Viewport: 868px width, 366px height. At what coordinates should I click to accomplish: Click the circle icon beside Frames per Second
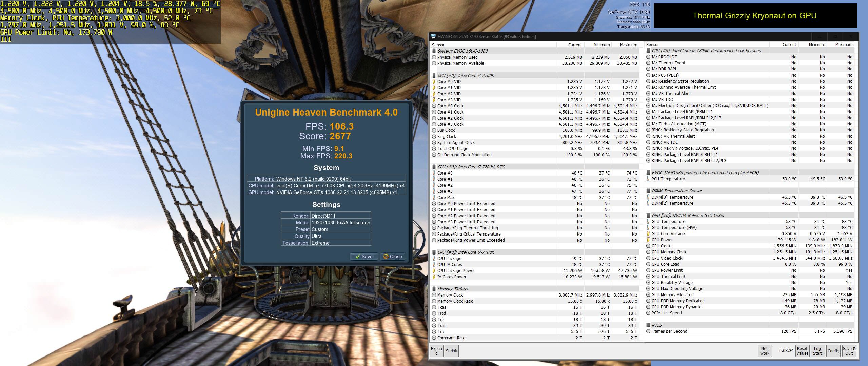648,331
